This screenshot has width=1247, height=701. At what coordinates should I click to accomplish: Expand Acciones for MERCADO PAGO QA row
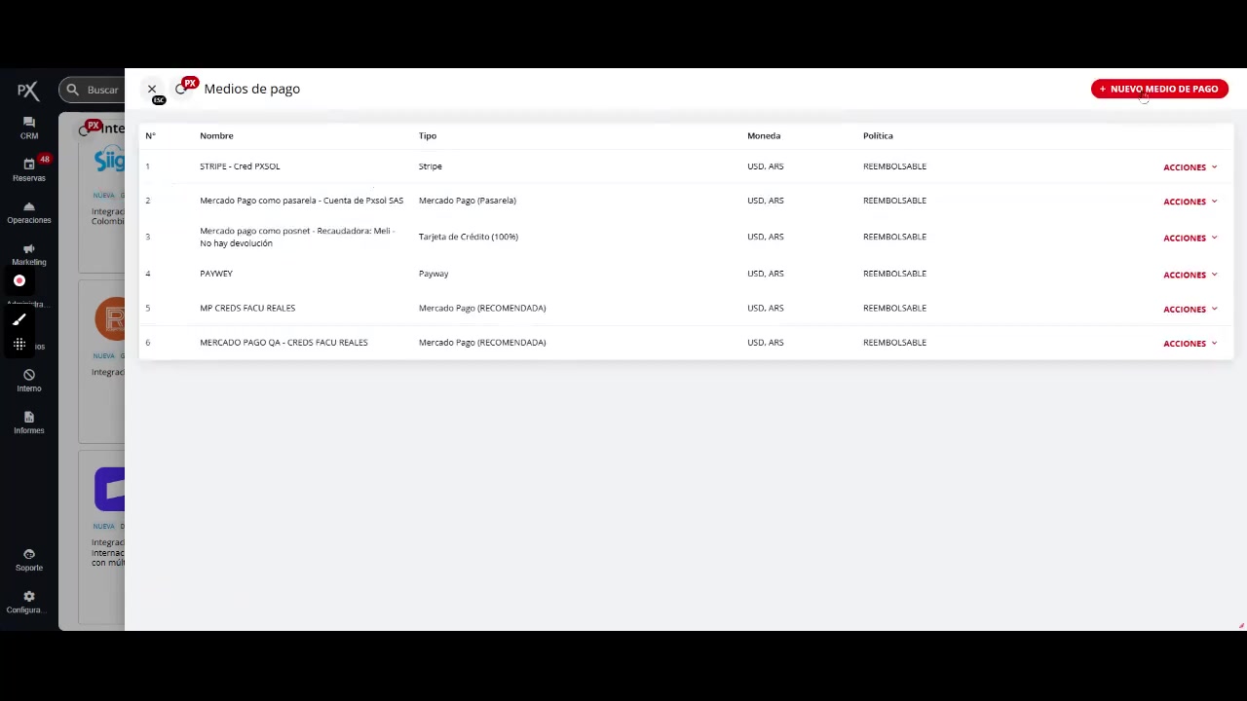(x=1190, y=343)
